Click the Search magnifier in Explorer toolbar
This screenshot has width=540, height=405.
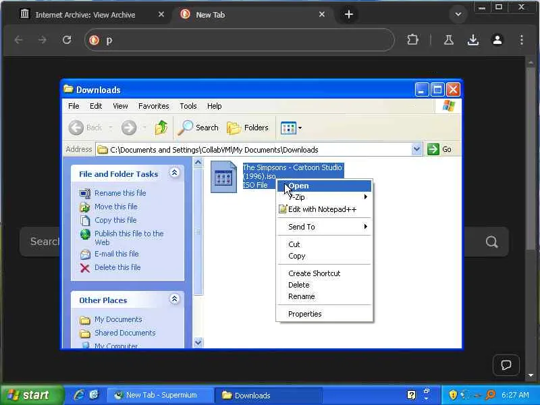[198, 128]
